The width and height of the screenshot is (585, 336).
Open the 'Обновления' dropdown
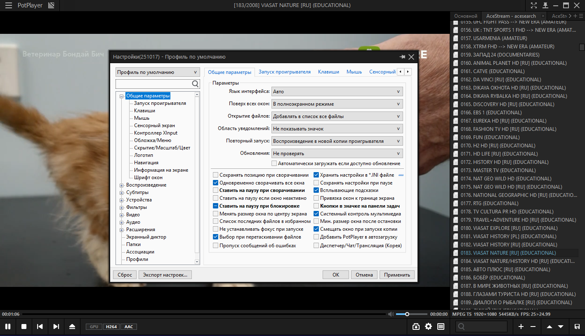337,154
